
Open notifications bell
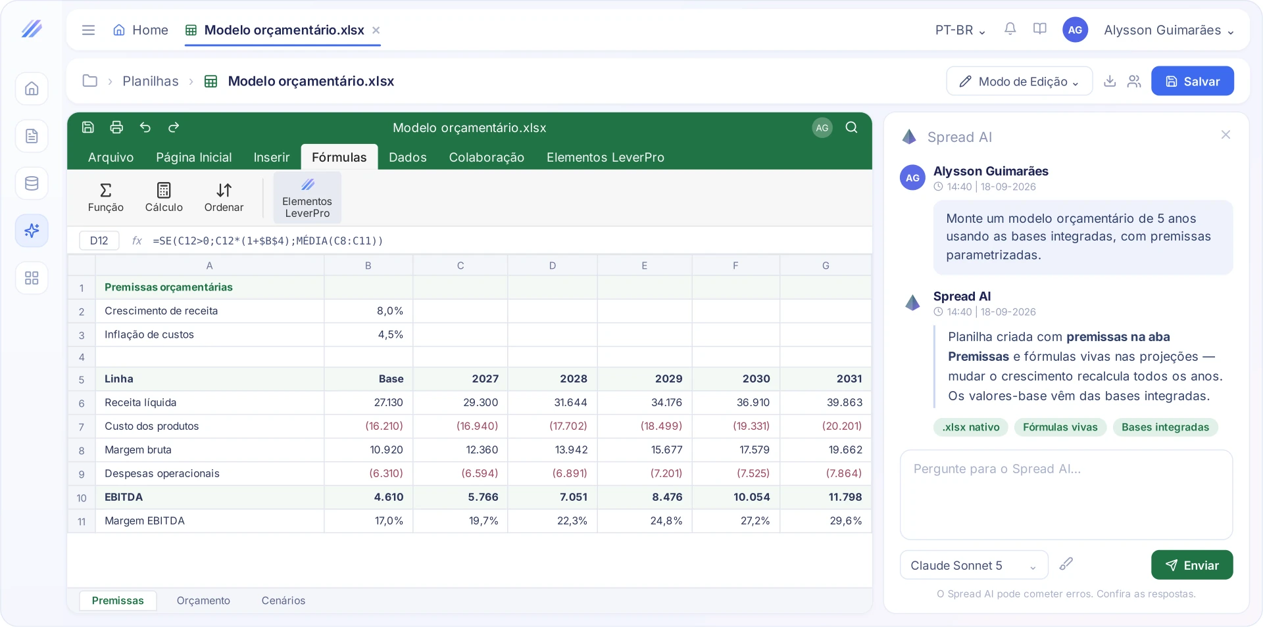point(1010,29)
